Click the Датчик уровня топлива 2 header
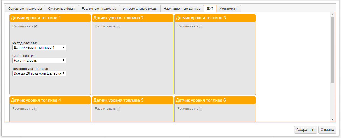Viewport: 341px width, 138px height. [133, 18]
